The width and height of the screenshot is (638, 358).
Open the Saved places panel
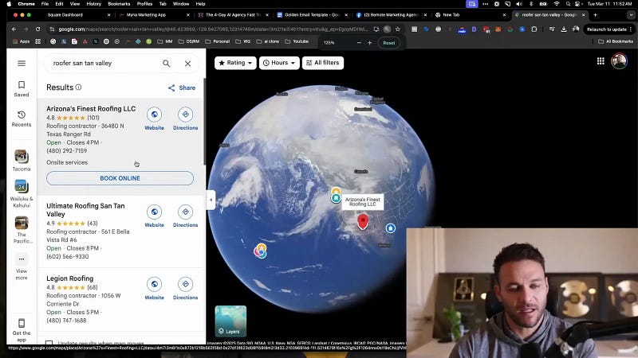coord(22,88)
